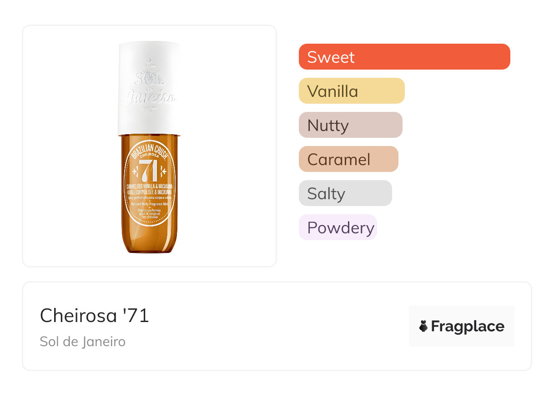Click the amber base of the bottle

pos(149,241)
